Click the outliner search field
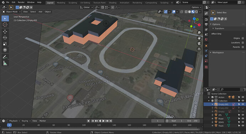Screen dimensions: 246x134 pyautogui.click(x=230, y=89)
